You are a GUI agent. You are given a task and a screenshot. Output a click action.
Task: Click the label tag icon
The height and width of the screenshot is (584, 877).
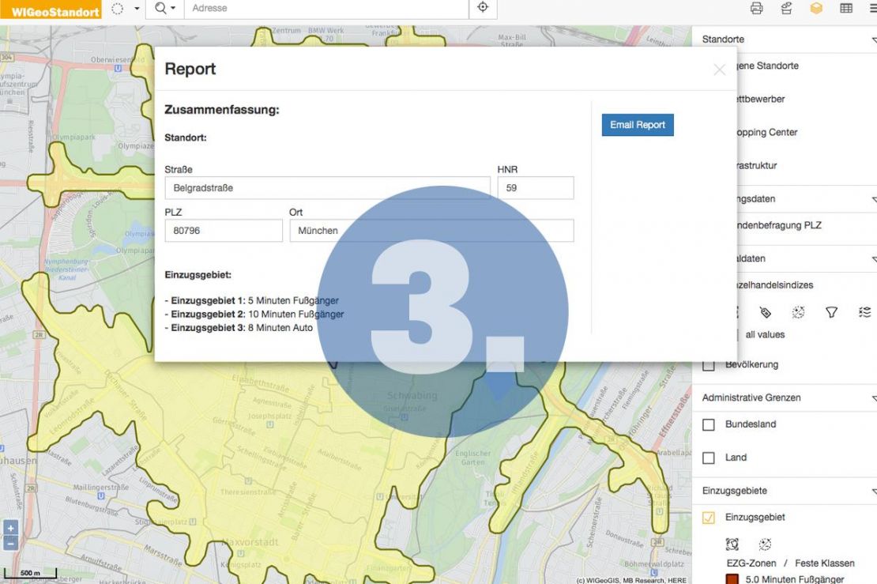[x=765, y=312]
